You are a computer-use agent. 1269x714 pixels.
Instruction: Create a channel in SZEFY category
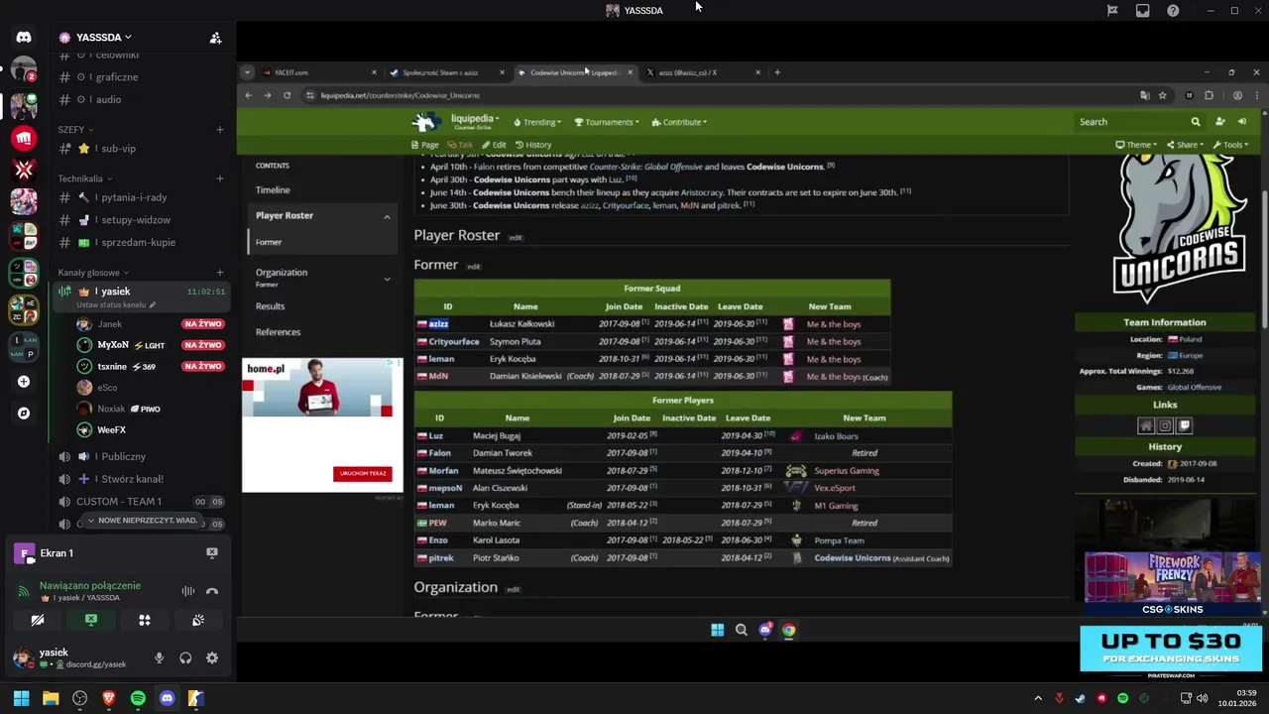[x=219, y=130]
